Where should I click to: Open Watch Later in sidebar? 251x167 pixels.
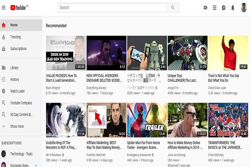[21, 91]
